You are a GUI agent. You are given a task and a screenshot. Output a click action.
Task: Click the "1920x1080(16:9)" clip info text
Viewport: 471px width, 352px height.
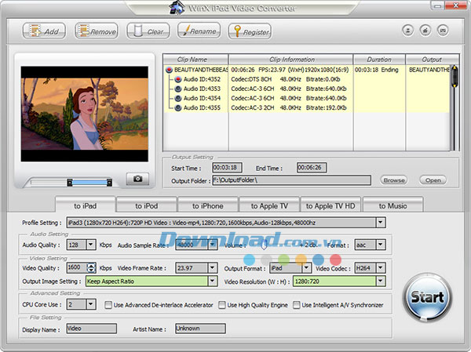(x=327, y=70)
